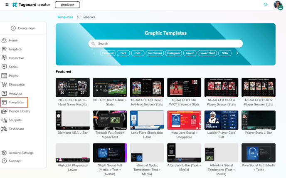This screenshot has height=178, width=286.
Task: Select the Instagram filter tag
Action: pyautogui.click(x=173, y=53)
